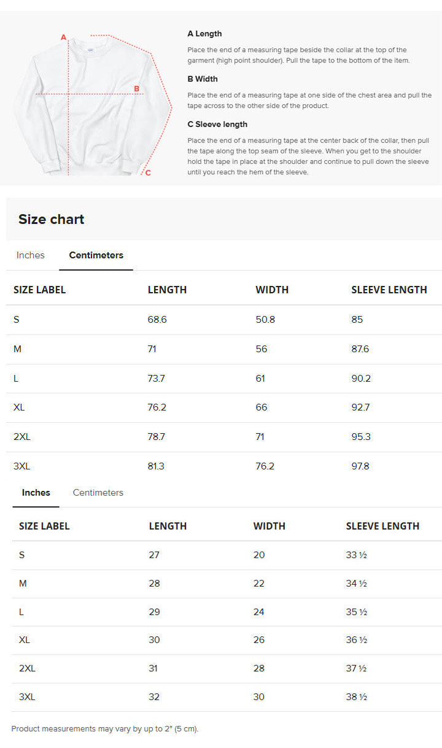Click the A Length description heading
442x748 pixels.
pyautogui.click(x=205, y=34)
